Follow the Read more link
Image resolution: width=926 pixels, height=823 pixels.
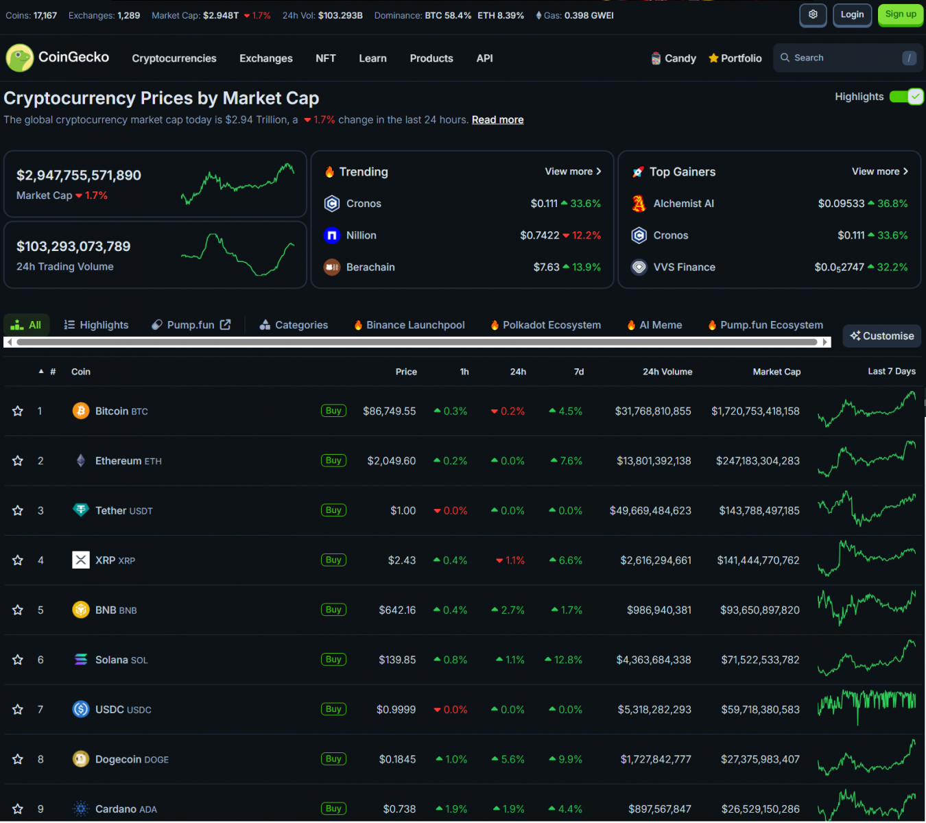pyautogui.click(x=497, y=120)
